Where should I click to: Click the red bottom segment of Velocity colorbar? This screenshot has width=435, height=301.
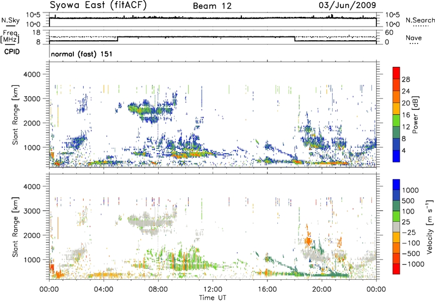tap(396, 268)
